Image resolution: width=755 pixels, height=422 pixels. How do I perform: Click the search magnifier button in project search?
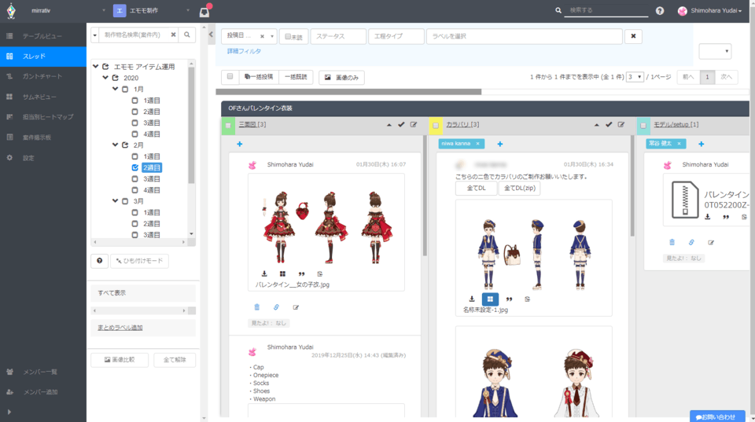[x=187, y=35]
